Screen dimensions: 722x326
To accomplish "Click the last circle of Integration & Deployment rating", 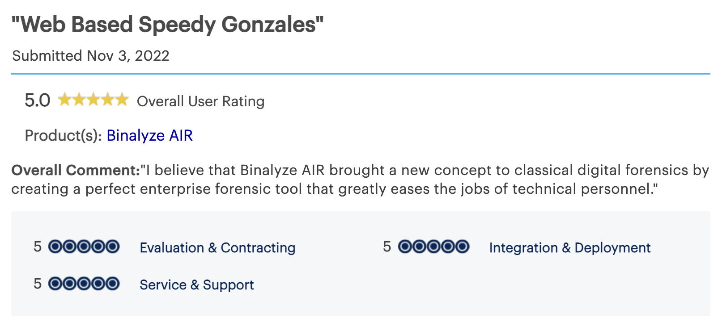I will 462,247.
